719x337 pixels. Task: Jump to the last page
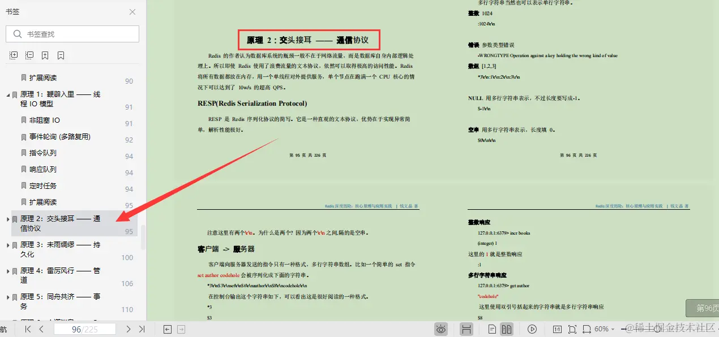coord(142,329)
